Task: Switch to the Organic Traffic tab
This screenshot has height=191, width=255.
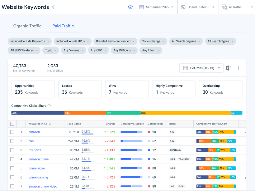Action: [x=27, y=26]
